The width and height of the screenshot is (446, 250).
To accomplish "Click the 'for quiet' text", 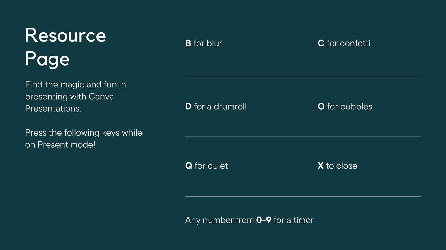I will [211, 166].
